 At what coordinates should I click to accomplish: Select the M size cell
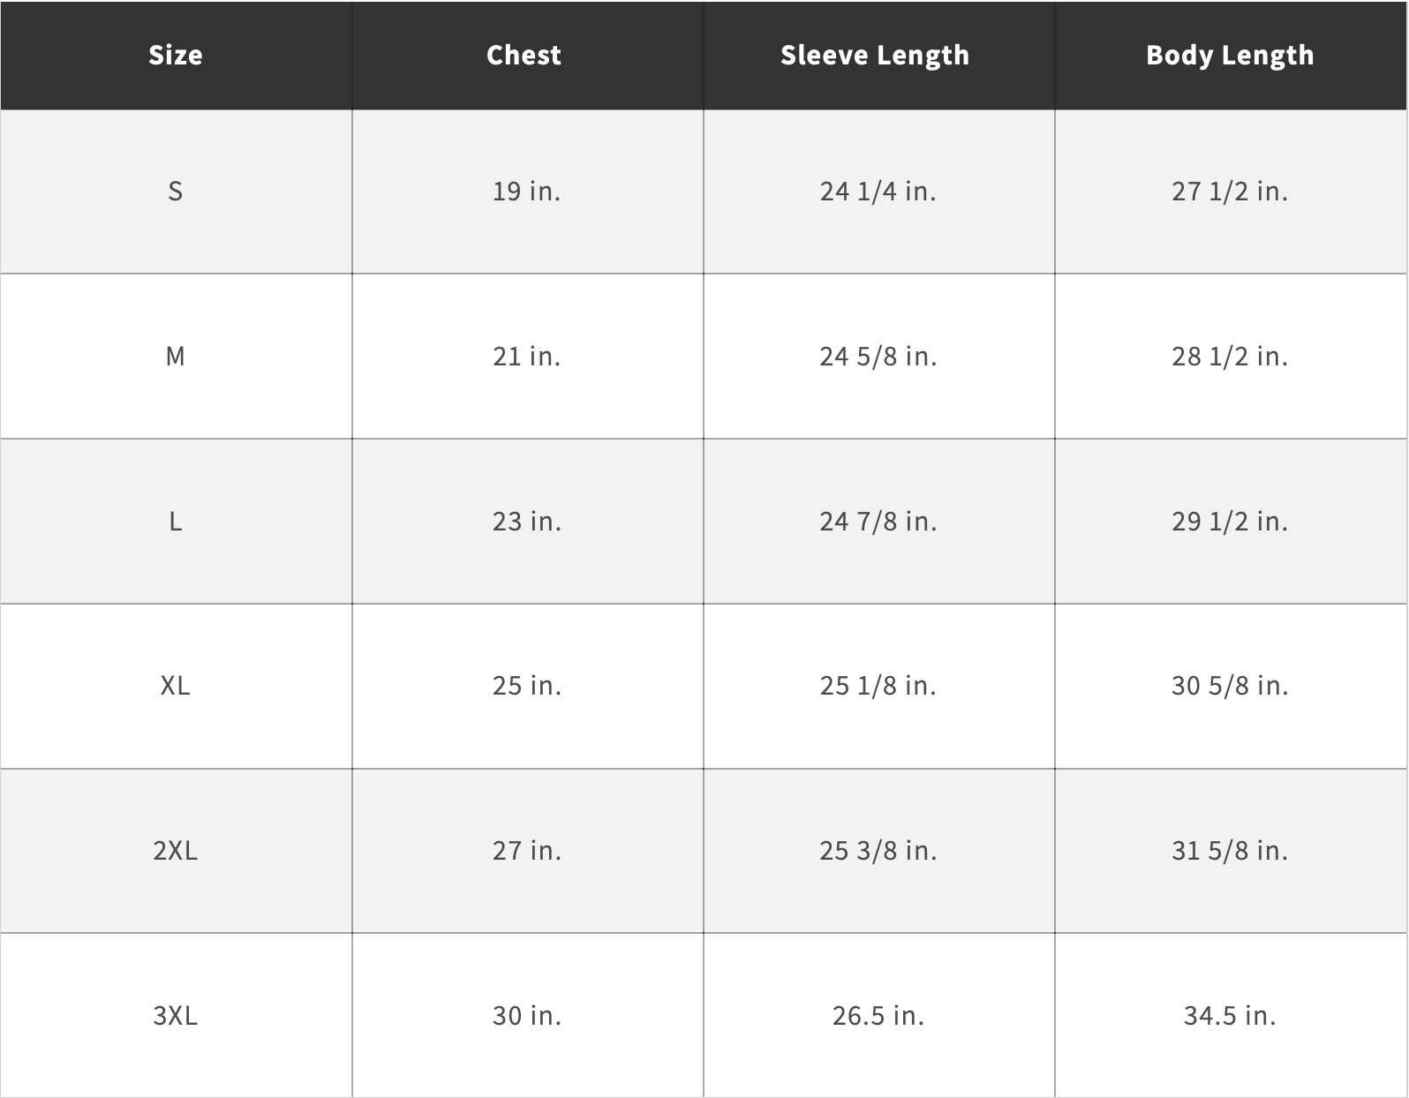(x=176, y=357)
